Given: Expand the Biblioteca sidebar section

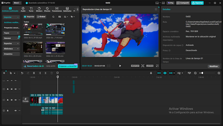Looking at the screenshot, I should [x=11, y=49].
